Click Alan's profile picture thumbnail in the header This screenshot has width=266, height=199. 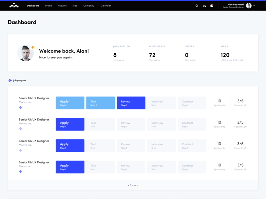(249, 6)
